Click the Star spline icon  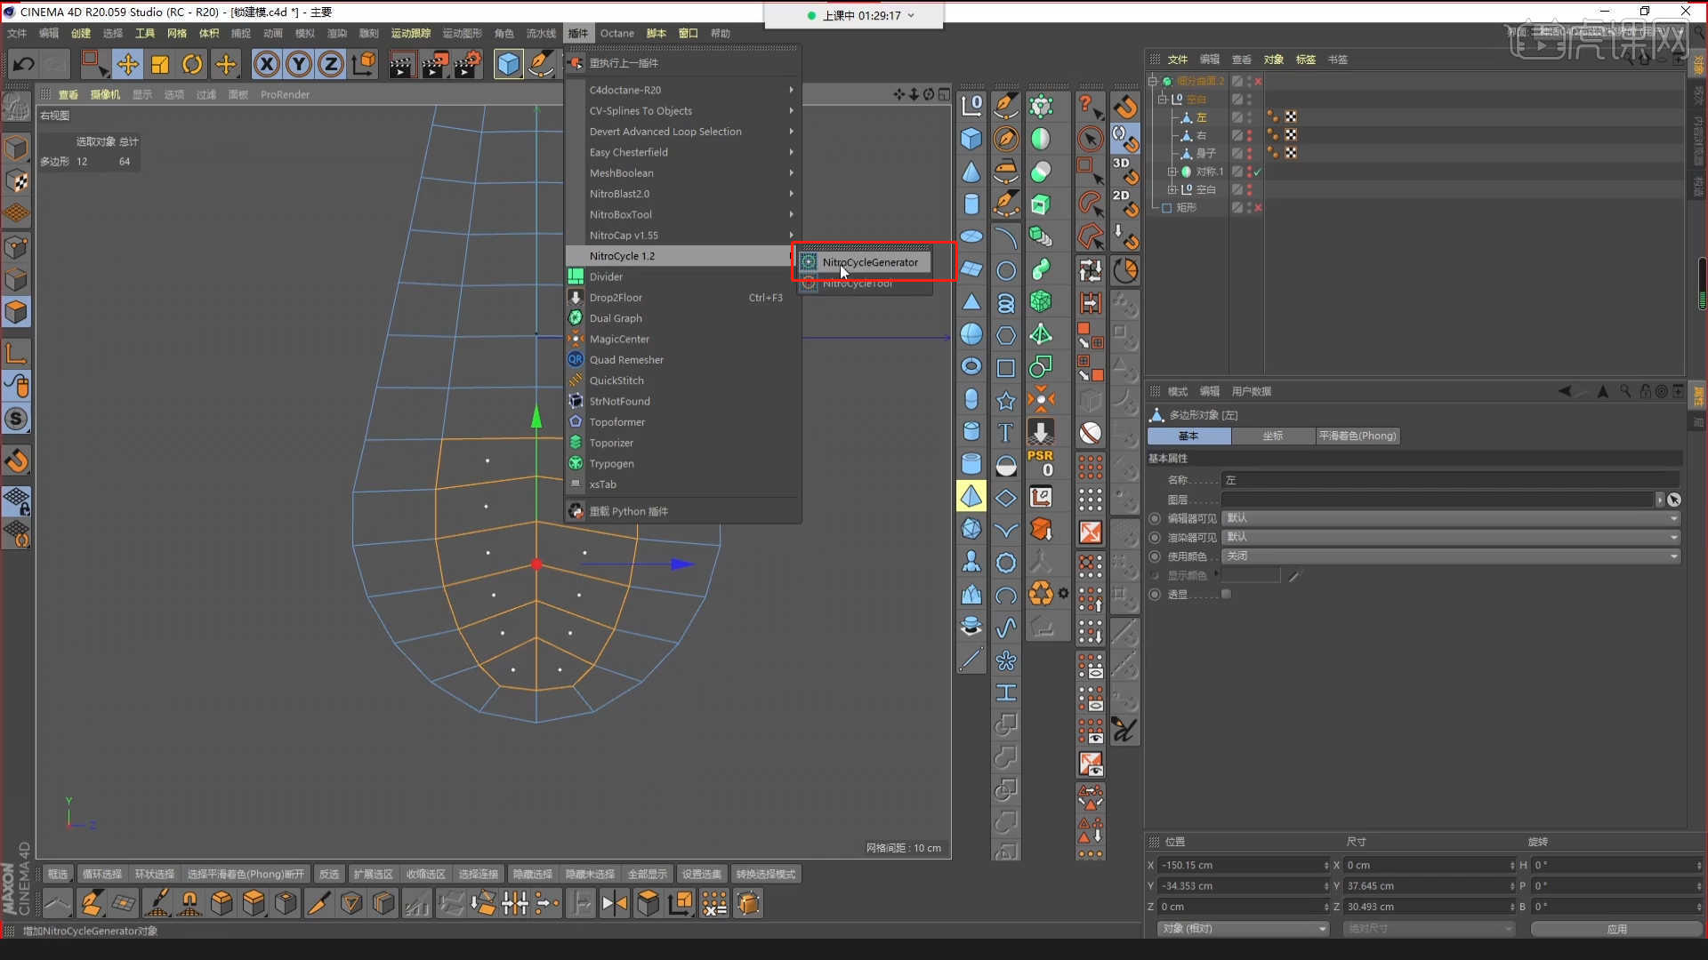(1006, 401)
